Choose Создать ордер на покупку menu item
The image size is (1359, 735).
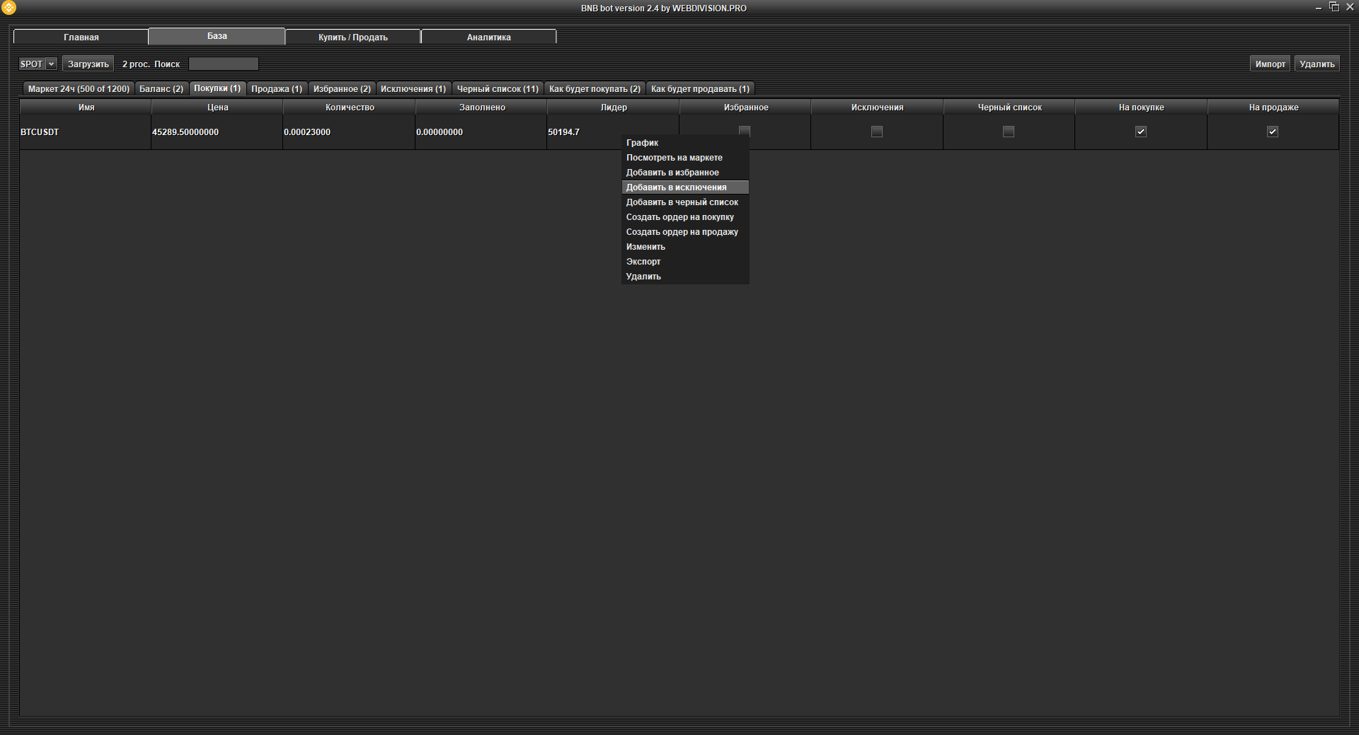click(679, 217)
